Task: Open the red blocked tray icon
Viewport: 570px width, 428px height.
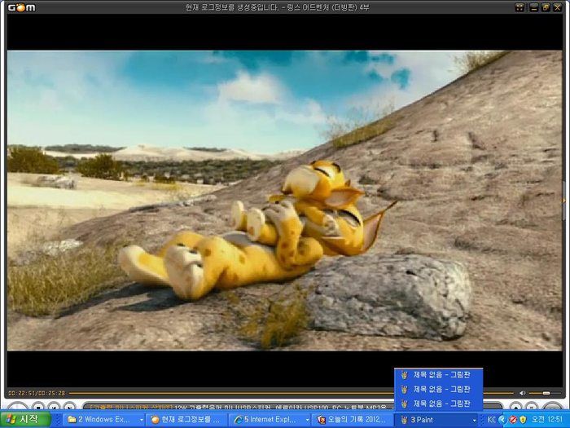Action: pos(513,420)
